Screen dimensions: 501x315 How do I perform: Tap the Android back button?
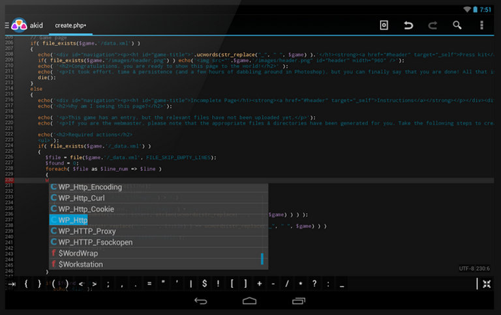(x=201, y=301)
